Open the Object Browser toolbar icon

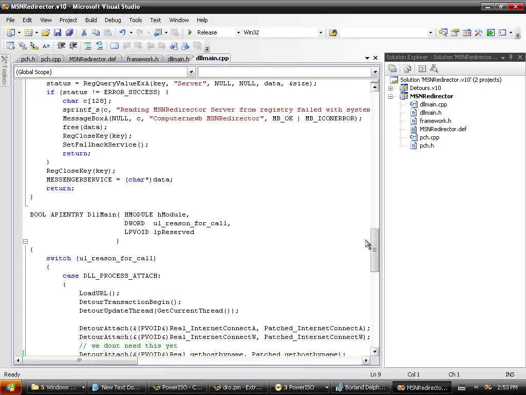(466, 32)
